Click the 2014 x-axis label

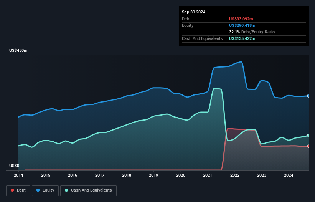pyautogui.click(x=18, y=176)
